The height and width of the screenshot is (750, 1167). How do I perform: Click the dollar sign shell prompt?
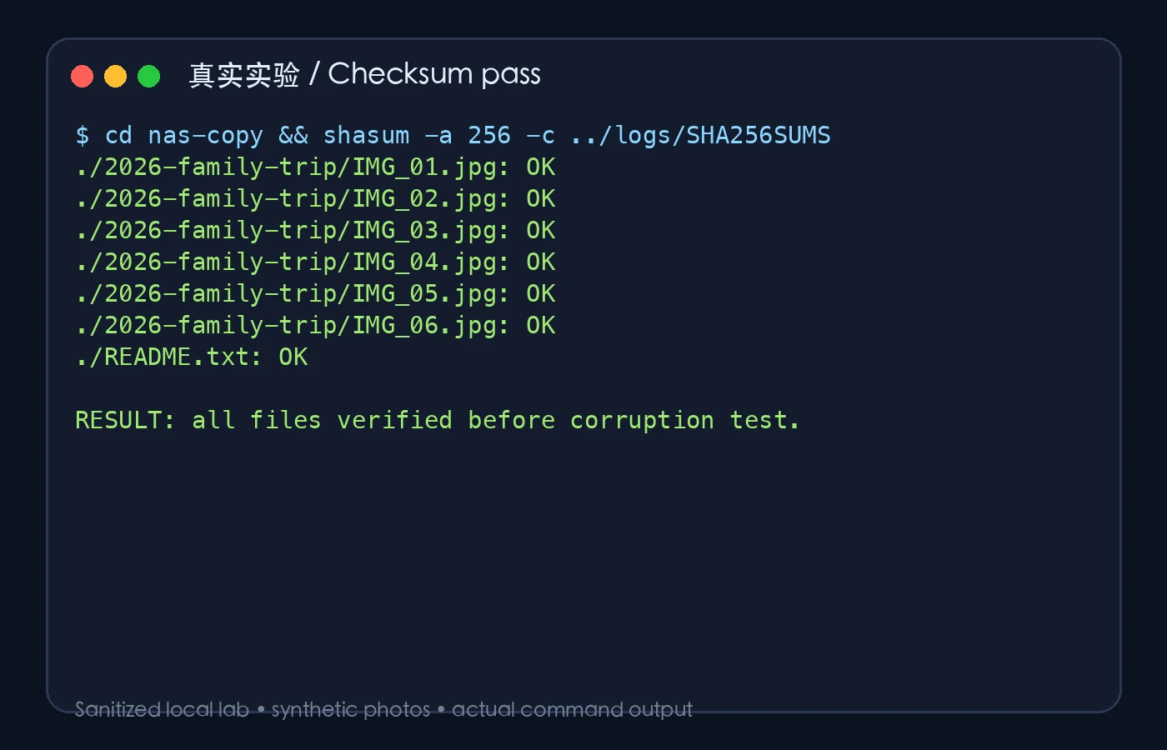[x=83, y=135]
